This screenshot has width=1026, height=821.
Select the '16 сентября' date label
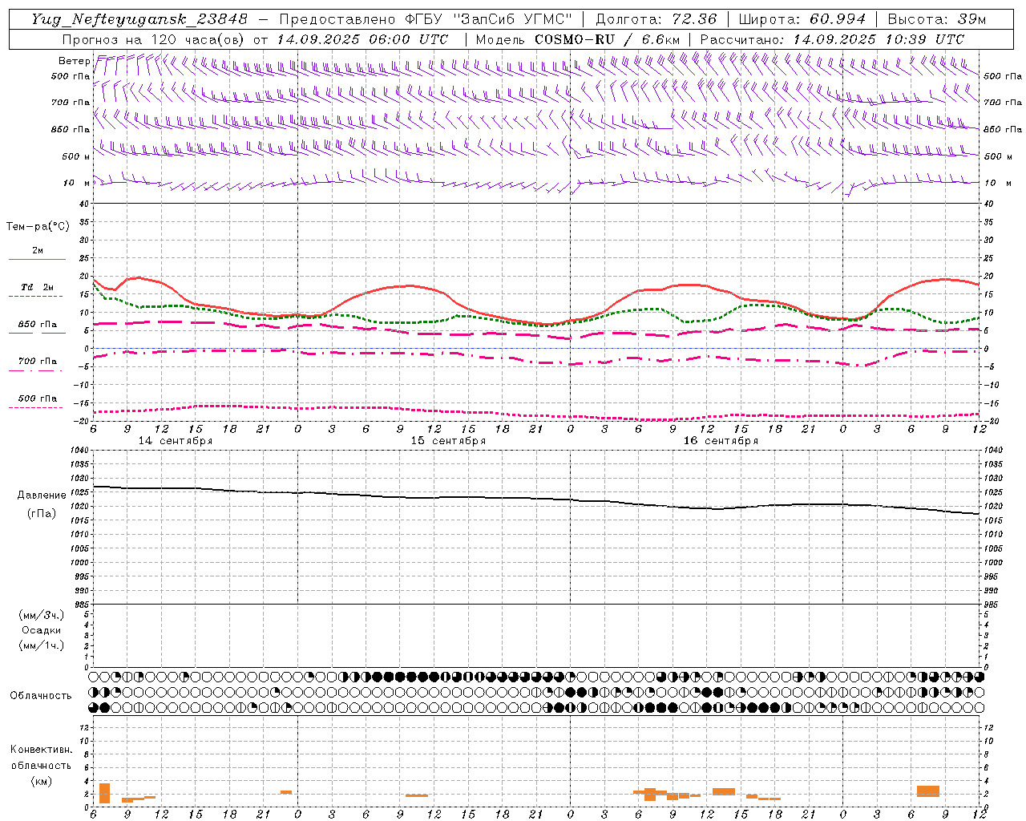tap(721, 441)
